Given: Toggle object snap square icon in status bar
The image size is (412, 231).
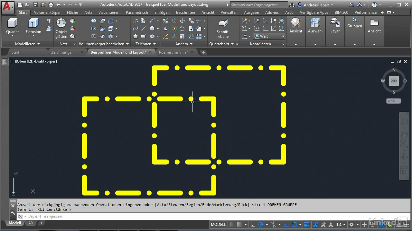Looking at the screenshot, I should point(294,225).
